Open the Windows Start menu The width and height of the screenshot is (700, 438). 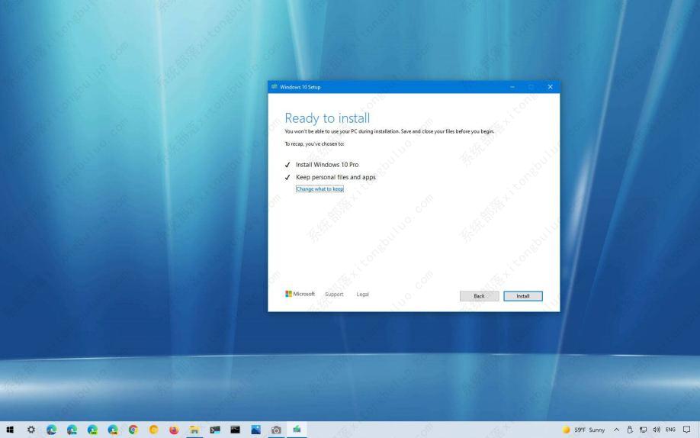point(10,430)
